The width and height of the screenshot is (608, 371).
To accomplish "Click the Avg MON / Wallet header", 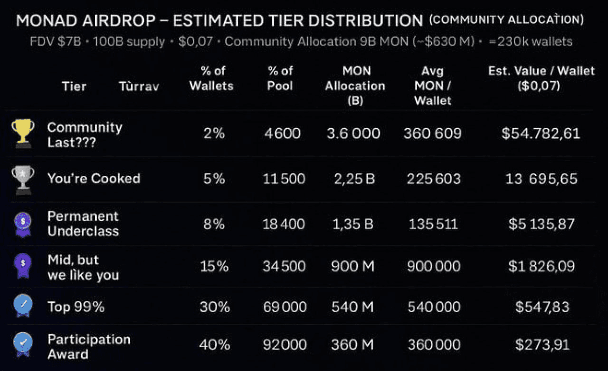I will [433, 86].
